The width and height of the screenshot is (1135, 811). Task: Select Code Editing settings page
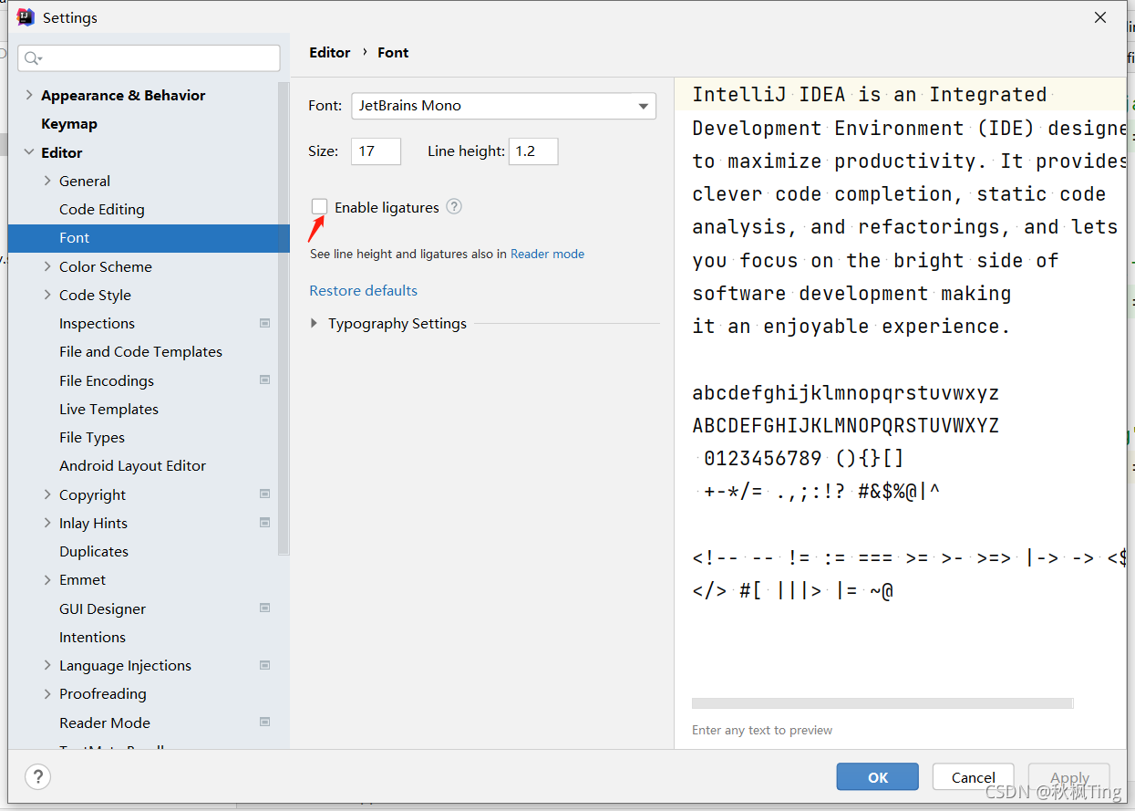pos(102,210)
